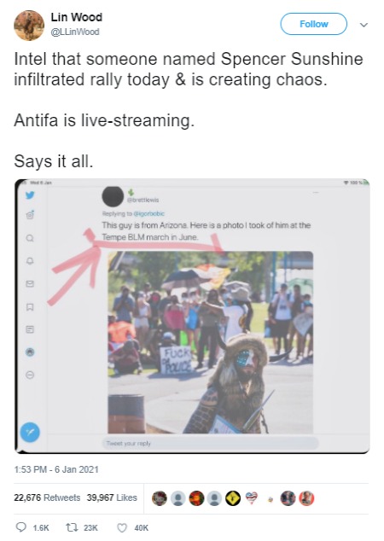This screenshot has width=384, height=541.
Task: Open the embedded screenshot image
Action: [192, 316]
